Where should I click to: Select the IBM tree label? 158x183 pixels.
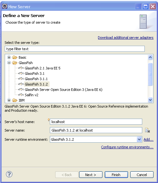coord(21,100)
